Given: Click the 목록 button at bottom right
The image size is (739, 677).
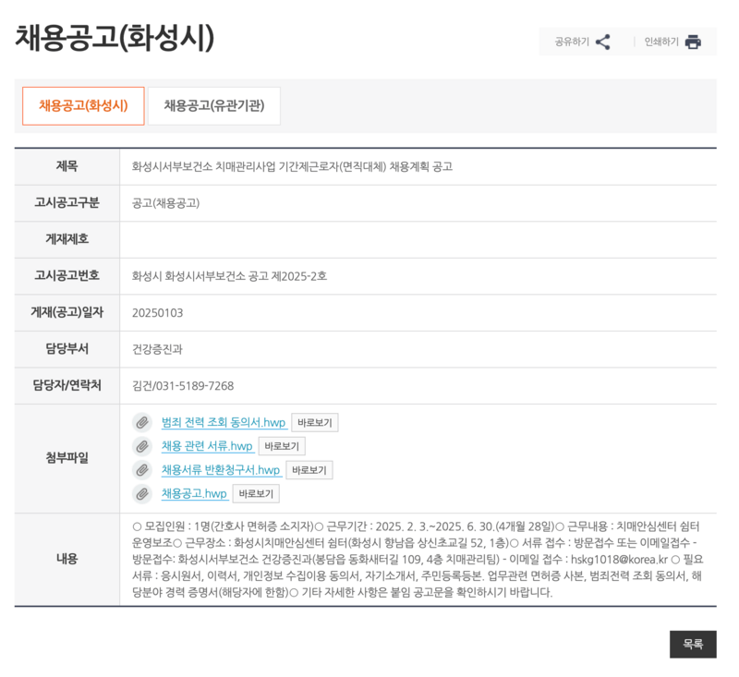Looking at the screenshot, I should click(692, 645).
